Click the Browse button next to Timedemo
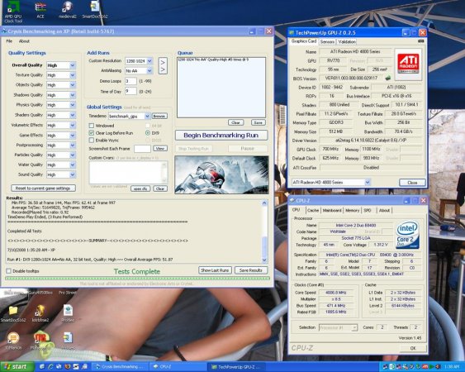This screenshot has width=465, height=372. 159,116
